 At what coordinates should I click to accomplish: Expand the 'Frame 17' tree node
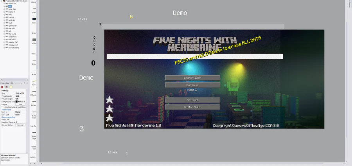[4, 4]
